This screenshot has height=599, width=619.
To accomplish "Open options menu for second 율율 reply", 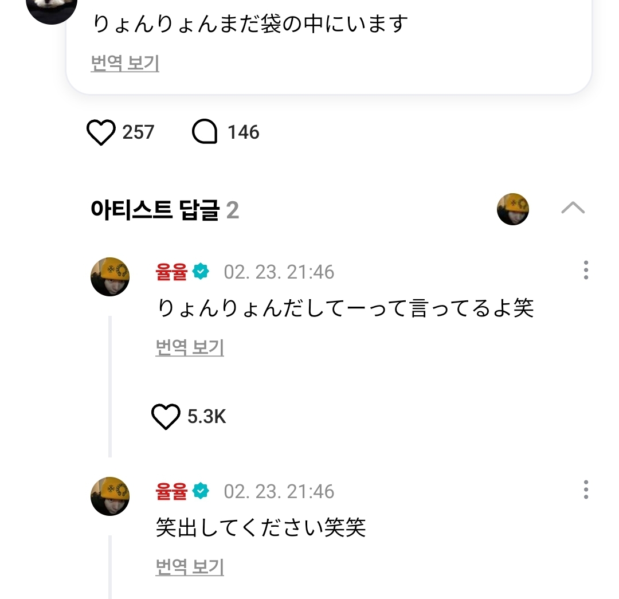I will 586,490.
